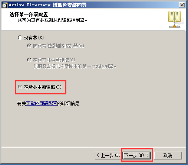This screenshot has width=188, height=165.
Task: Click subtitle 您可为现有林或新林创建域控制器
Action: pyautogui.click(x=52, y=20)
